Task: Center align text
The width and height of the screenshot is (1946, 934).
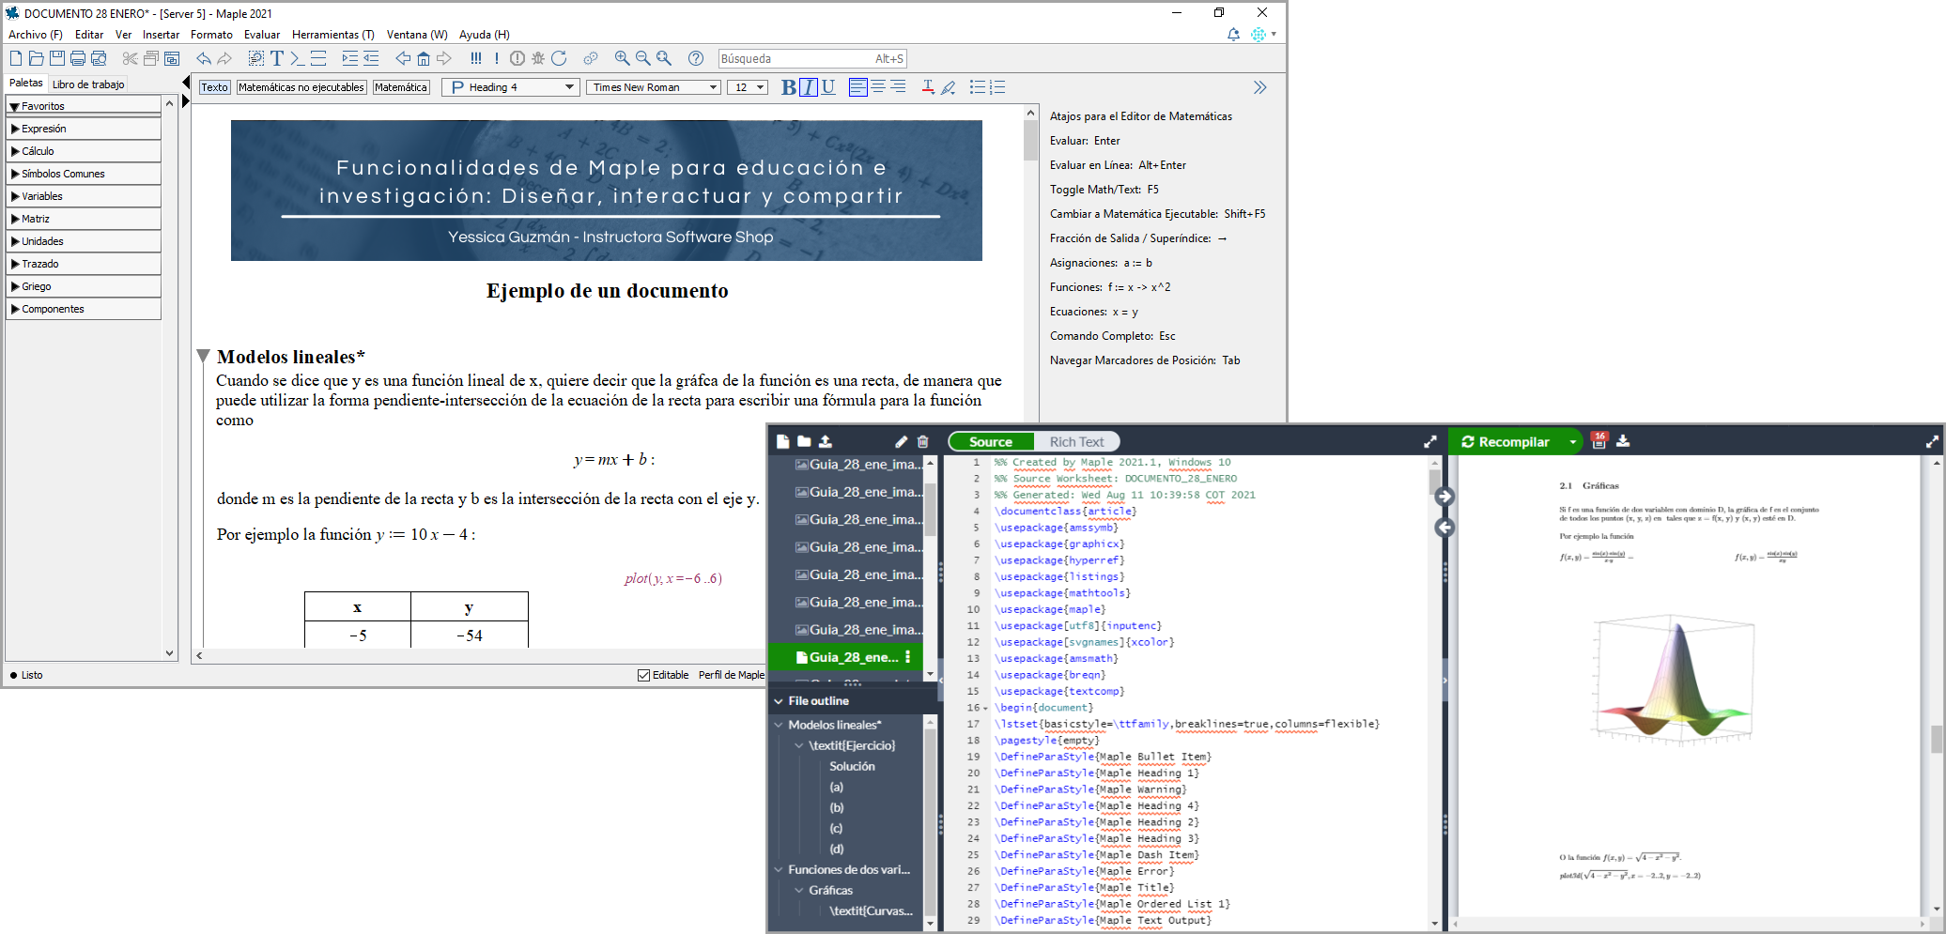Action: coord(878,87)
